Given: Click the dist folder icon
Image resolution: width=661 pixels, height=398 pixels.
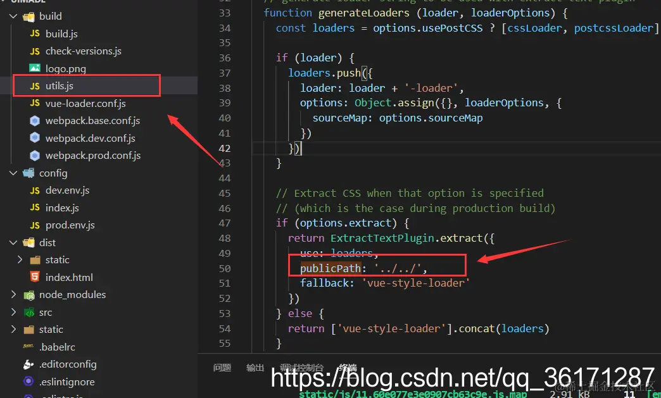Looking at the screenshot, I should (x=28, y=242).
